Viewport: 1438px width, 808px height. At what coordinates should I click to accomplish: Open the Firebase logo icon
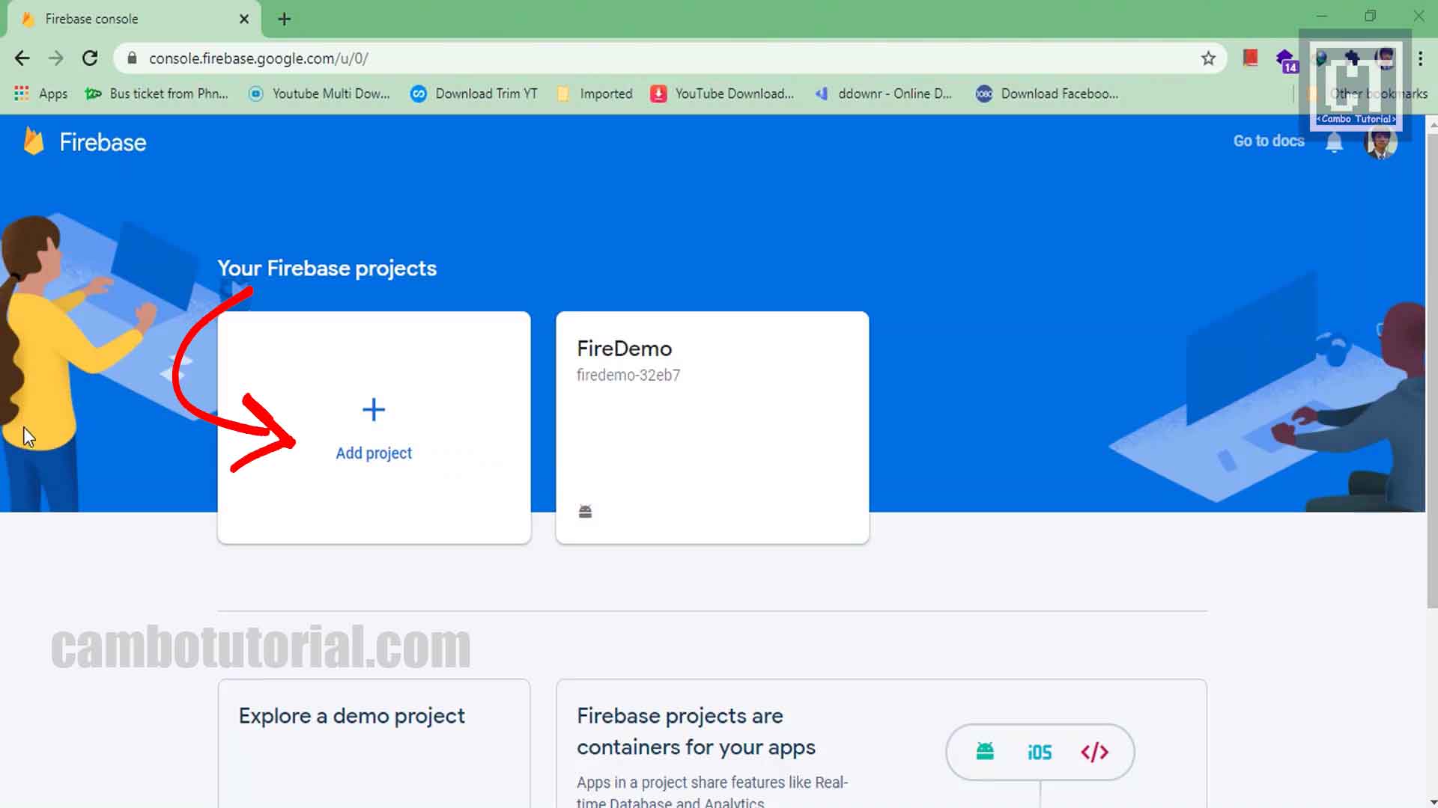pyautogui.click(x=33, y=141)
